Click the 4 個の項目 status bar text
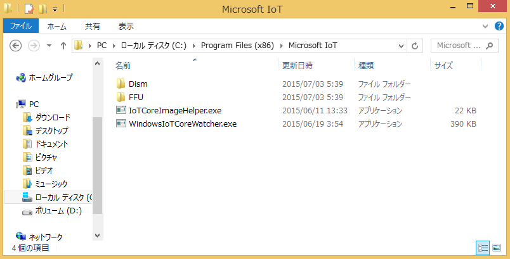This screenshot has width=510, height=259. point(30,248)
